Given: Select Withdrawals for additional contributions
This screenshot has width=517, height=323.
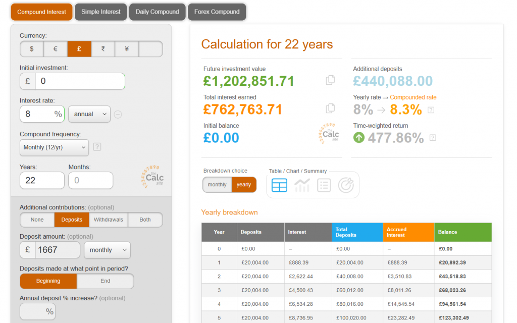Looking at the screenshot, I should click(108, 220).
